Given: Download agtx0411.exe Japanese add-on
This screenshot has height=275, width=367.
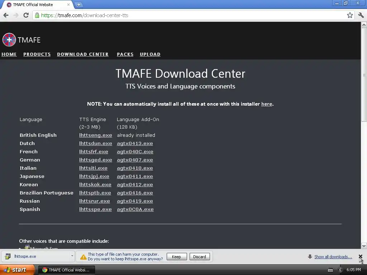Looking at the screenshot, I should [135, 176].
